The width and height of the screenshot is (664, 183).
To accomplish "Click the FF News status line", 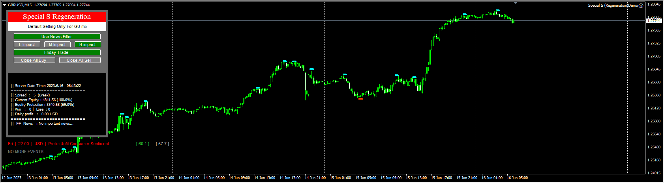I will (x=42, y=124).
